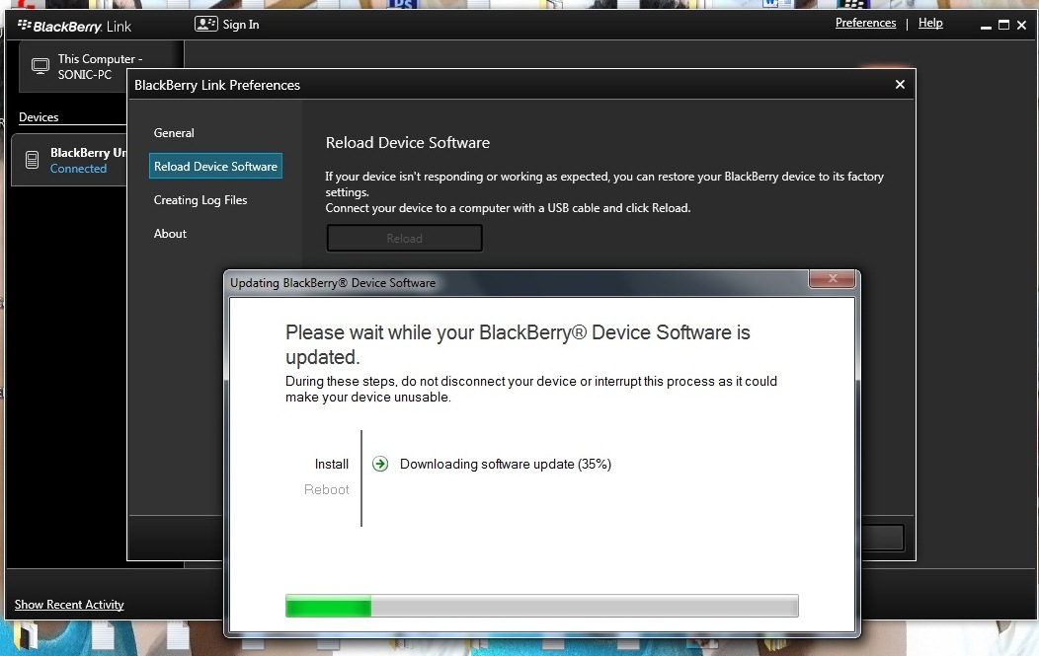The image size is (1039, 656).
Task: Click the computer monitor icon beside SONIC-PC
Action: [x=40, y=66]
